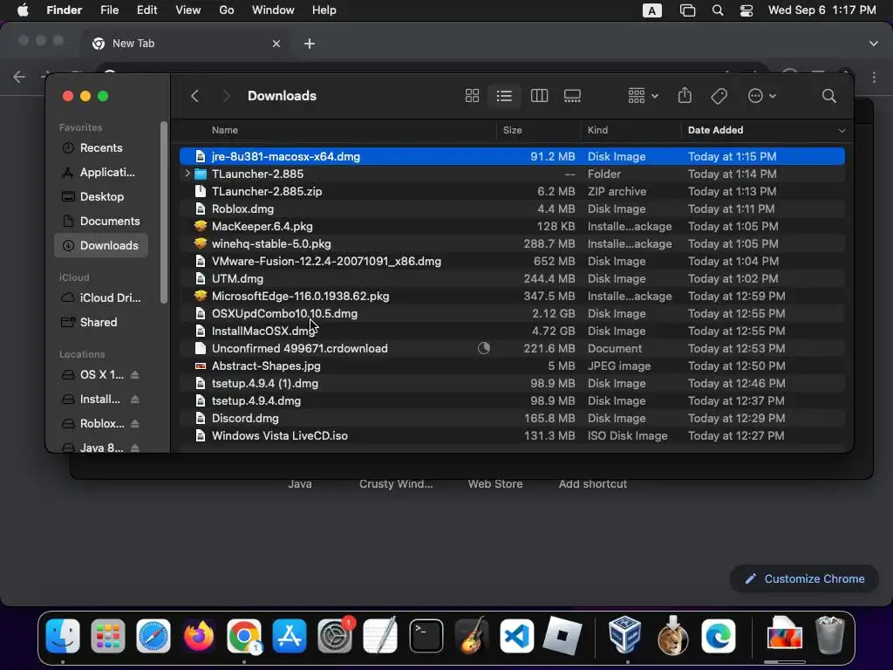Viewport: 893px width, 670px height.
Task: Open the More actions ellipsis dropdown
Action: coord(761,96)
